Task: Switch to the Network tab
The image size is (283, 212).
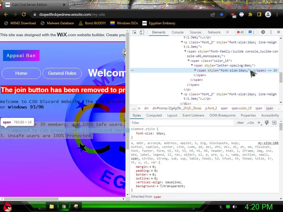Action: click(214, 32)
